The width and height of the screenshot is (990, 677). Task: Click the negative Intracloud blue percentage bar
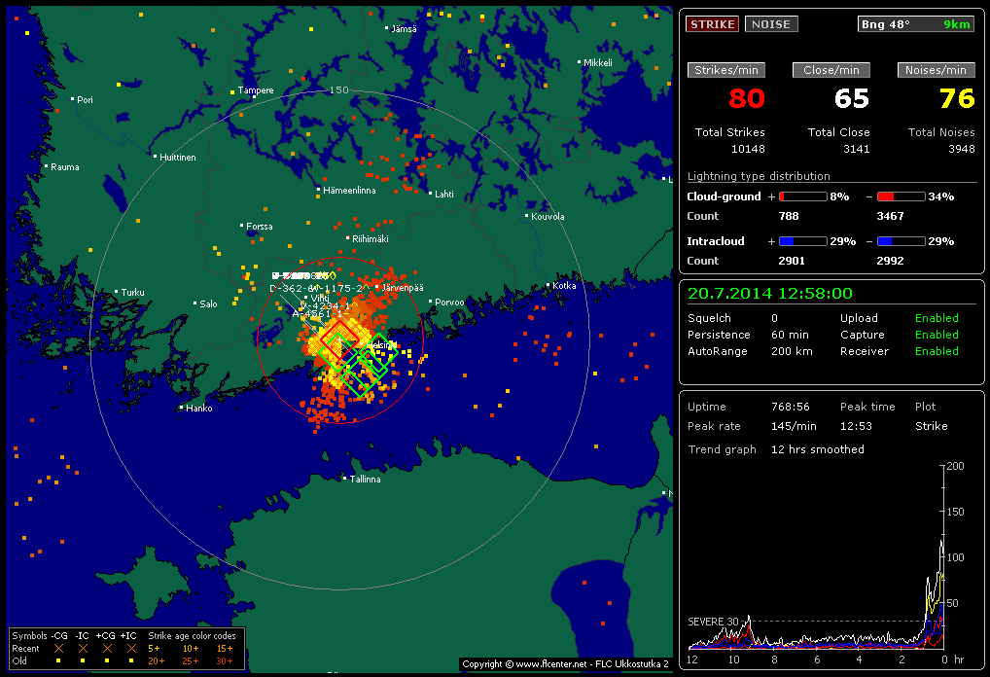(901, 241)
